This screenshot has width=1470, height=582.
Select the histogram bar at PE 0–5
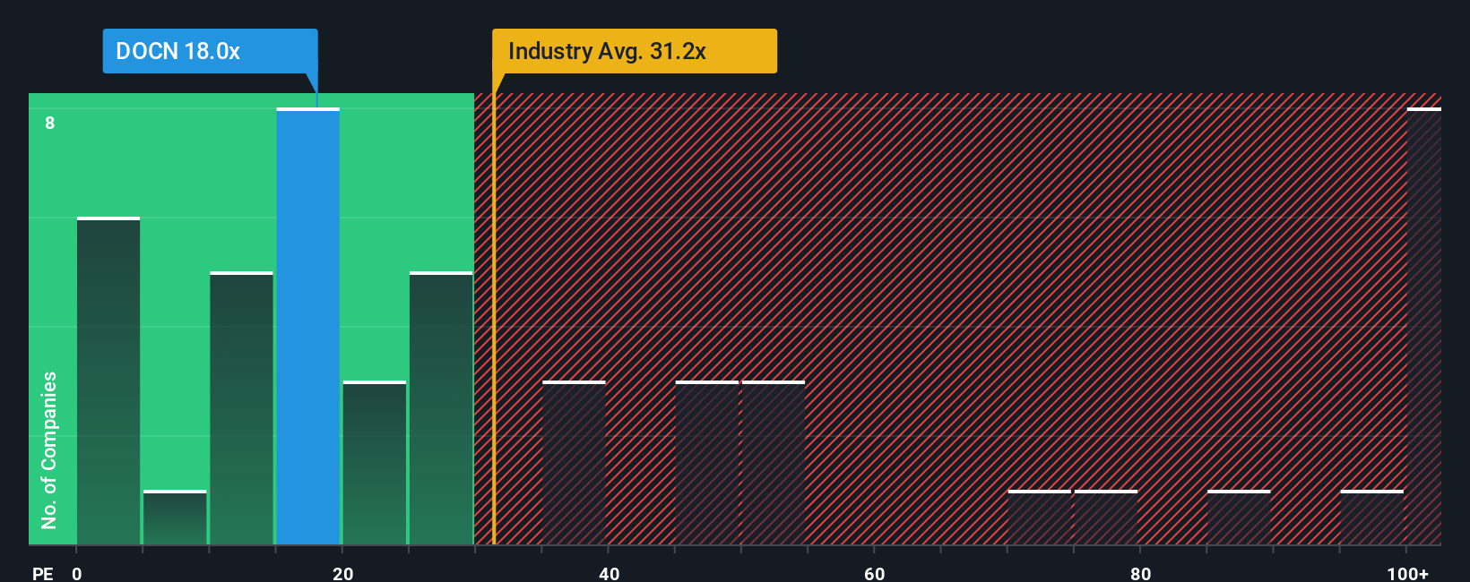[108, 381]
